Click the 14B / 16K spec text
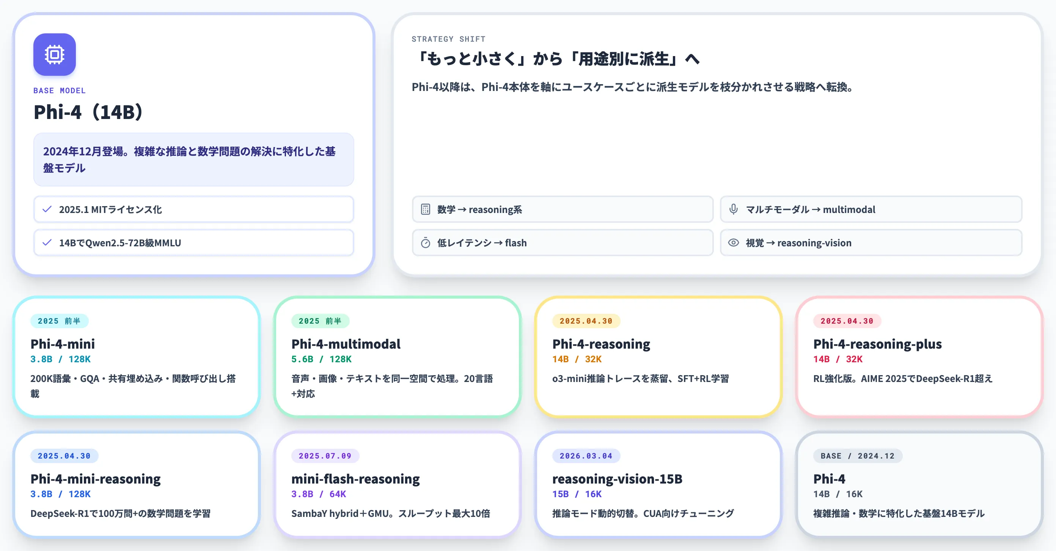 point(838,494)
